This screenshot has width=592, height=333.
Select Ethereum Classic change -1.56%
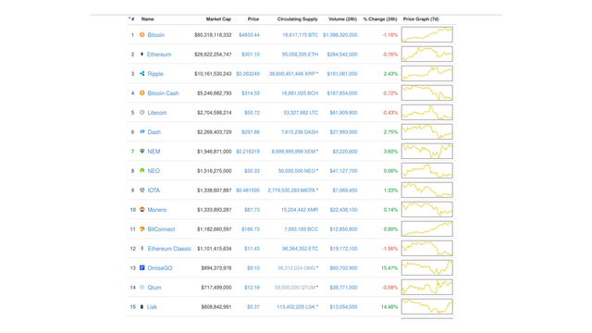coord(390,249)
